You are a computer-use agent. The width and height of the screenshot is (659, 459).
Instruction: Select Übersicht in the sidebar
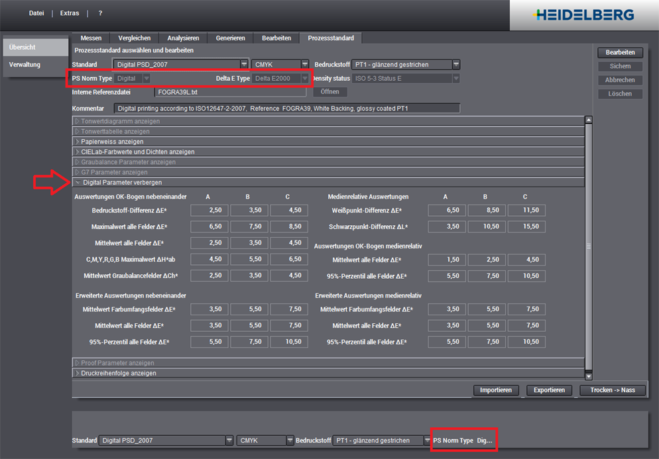(36, 47)
